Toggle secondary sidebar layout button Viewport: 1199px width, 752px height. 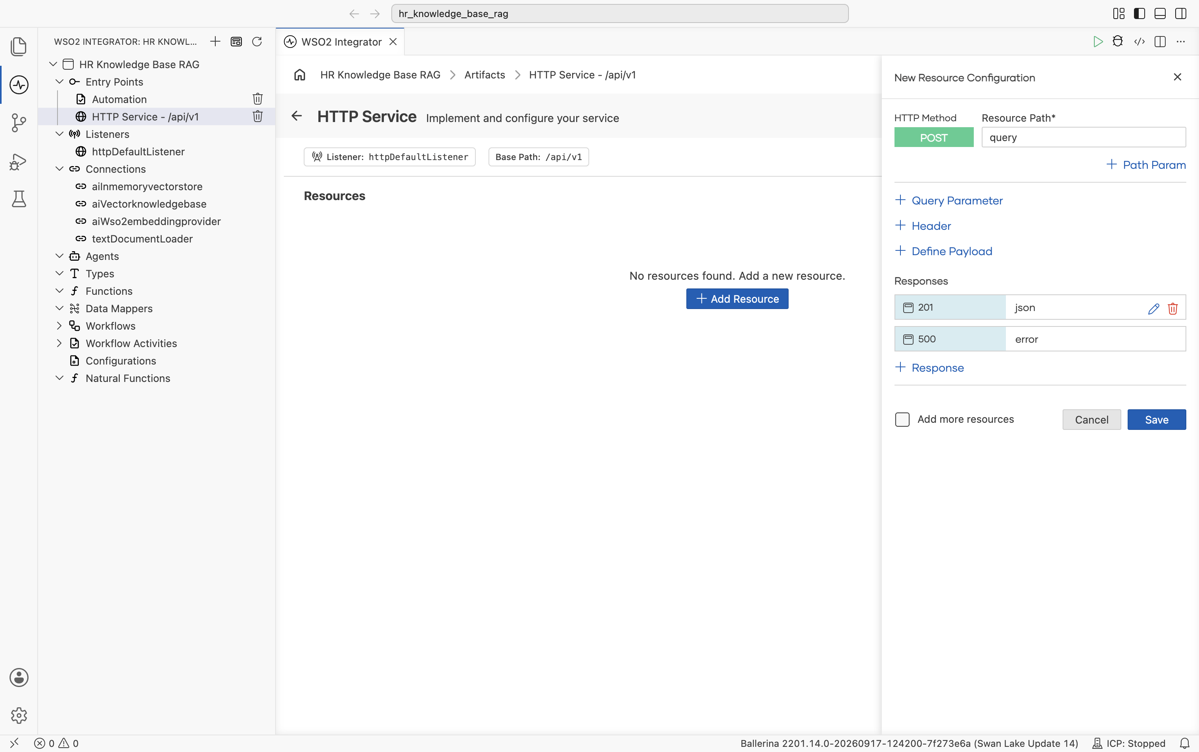(x=1181, y=13)
